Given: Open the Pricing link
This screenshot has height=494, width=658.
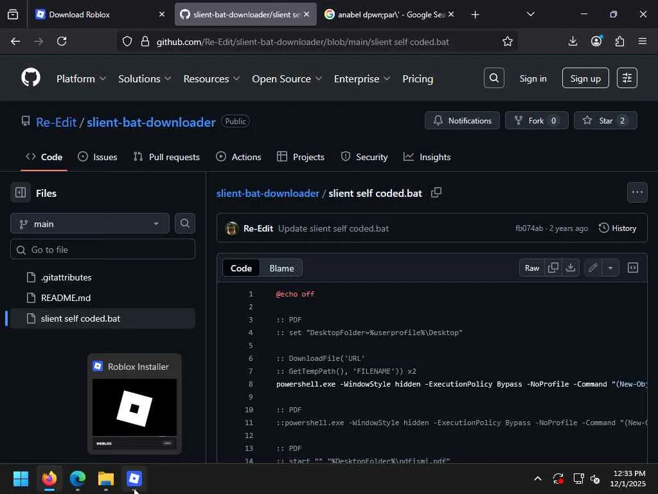Looking at the screenshot, I should (418, 78).
